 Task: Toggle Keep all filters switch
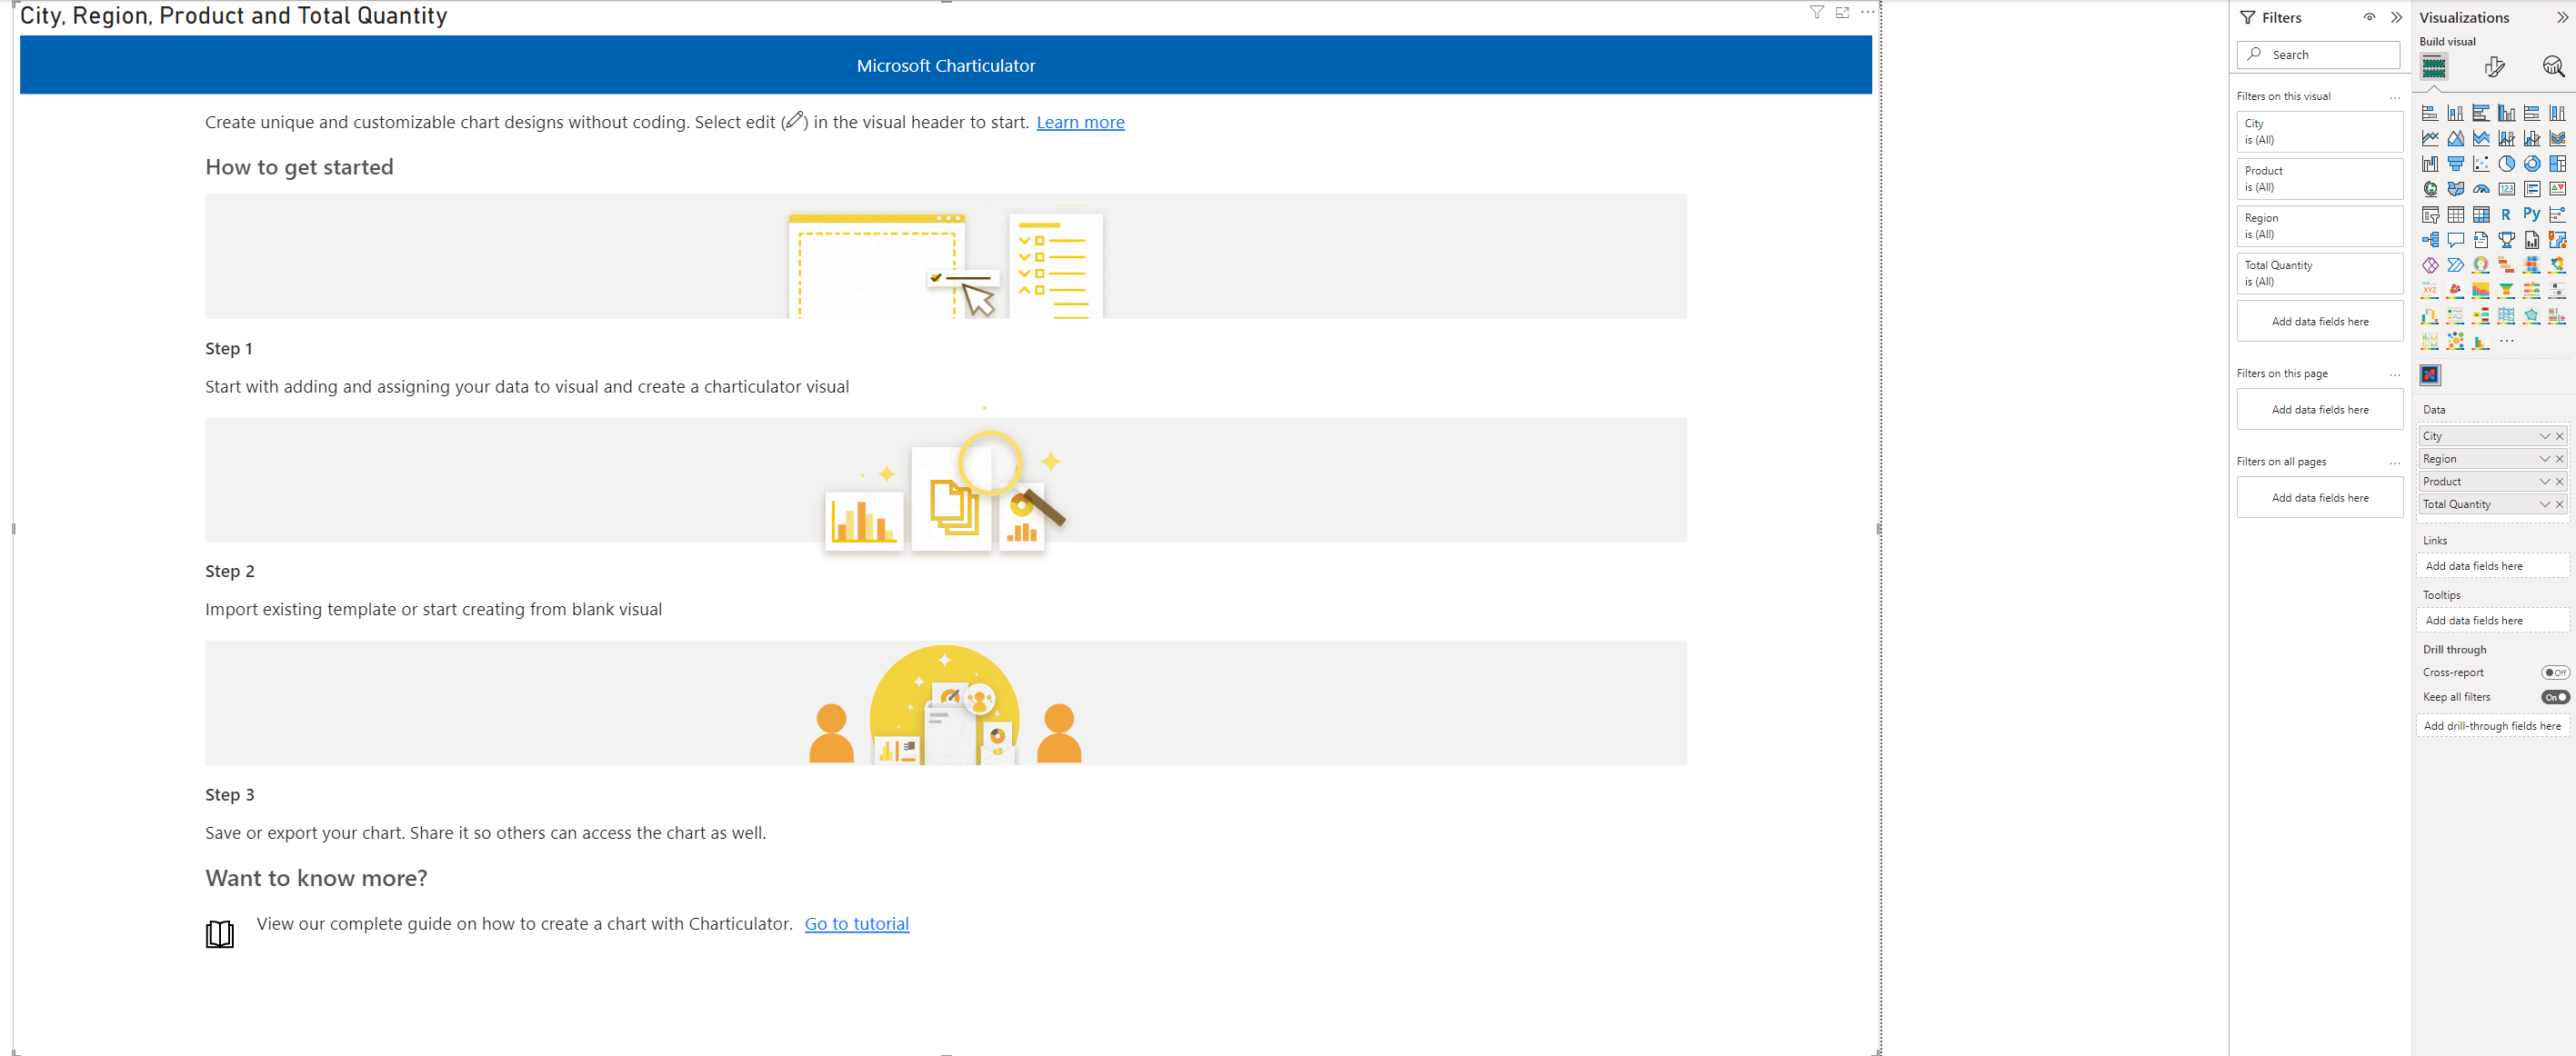point(2555,697)
